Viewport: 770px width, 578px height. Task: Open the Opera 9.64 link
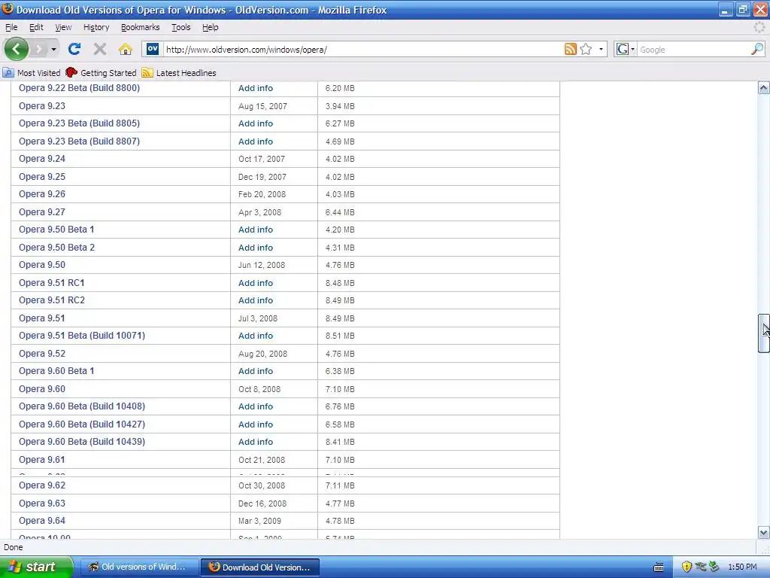(42, 521)
